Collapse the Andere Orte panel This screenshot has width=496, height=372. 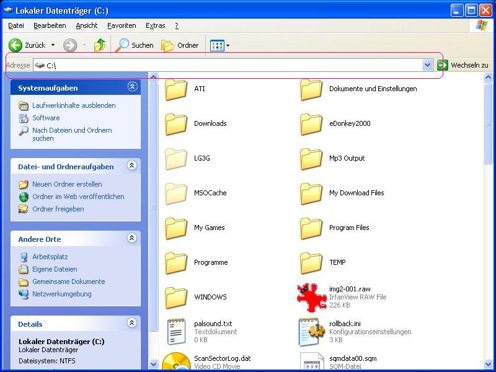pyautogui.click(x=132, y=238)
